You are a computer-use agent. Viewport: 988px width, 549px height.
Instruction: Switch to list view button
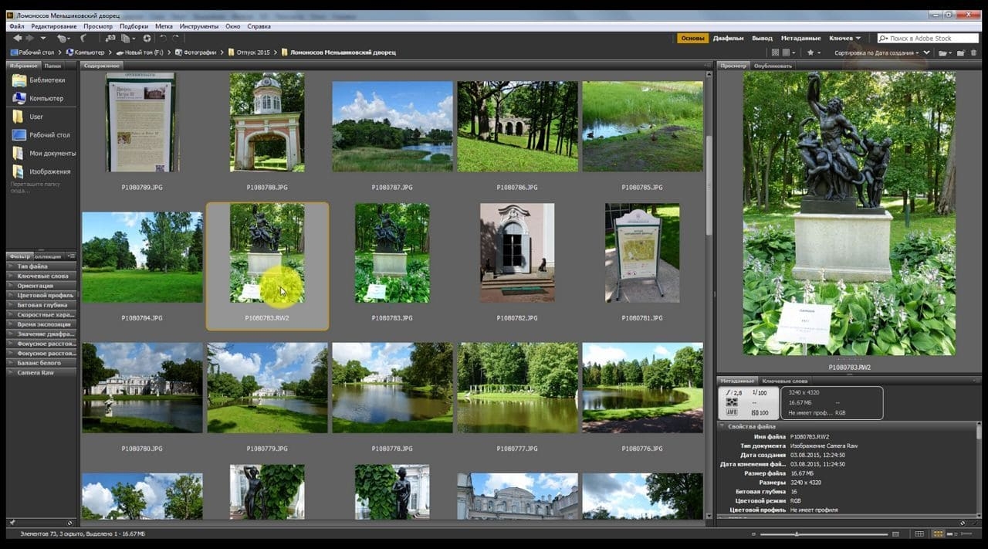coord(966,534)
